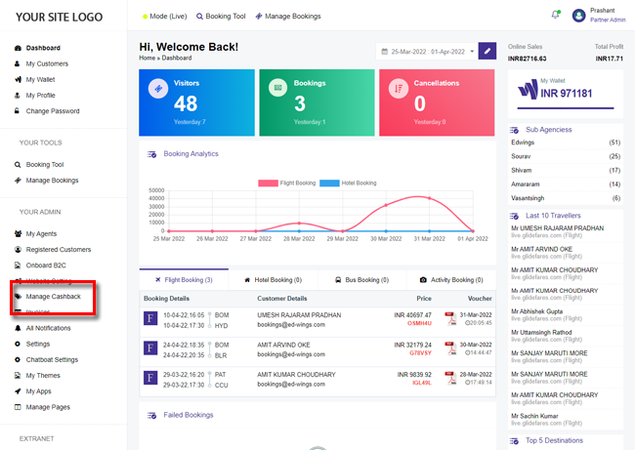Toggle Flight Booking series in chart legend

(286, 183)
